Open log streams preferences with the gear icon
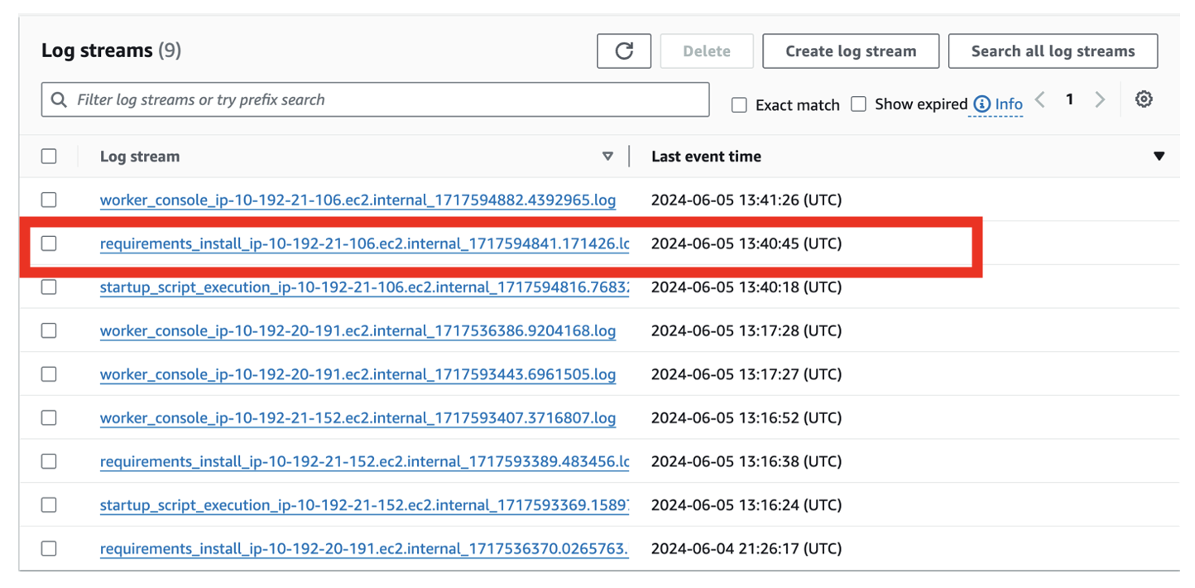Viewport: 1195px width, 588px height. (1144, 99)
